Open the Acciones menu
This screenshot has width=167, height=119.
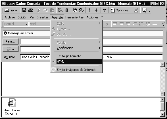click(x=92, y=17)
